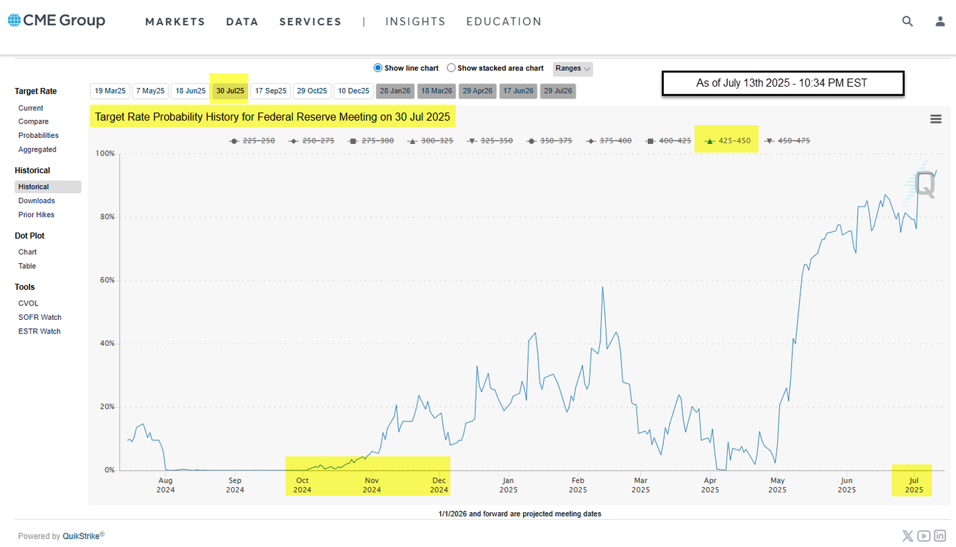Screen dimensions: 956x547
Task: Open the chart export hamburger menu
Action: tap(936, 119)
